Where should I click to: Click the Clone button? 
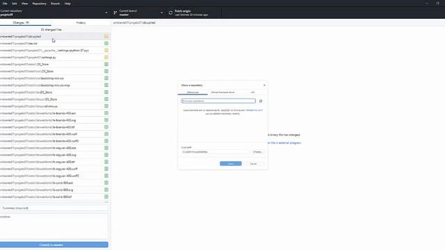[x=231, y=164]
